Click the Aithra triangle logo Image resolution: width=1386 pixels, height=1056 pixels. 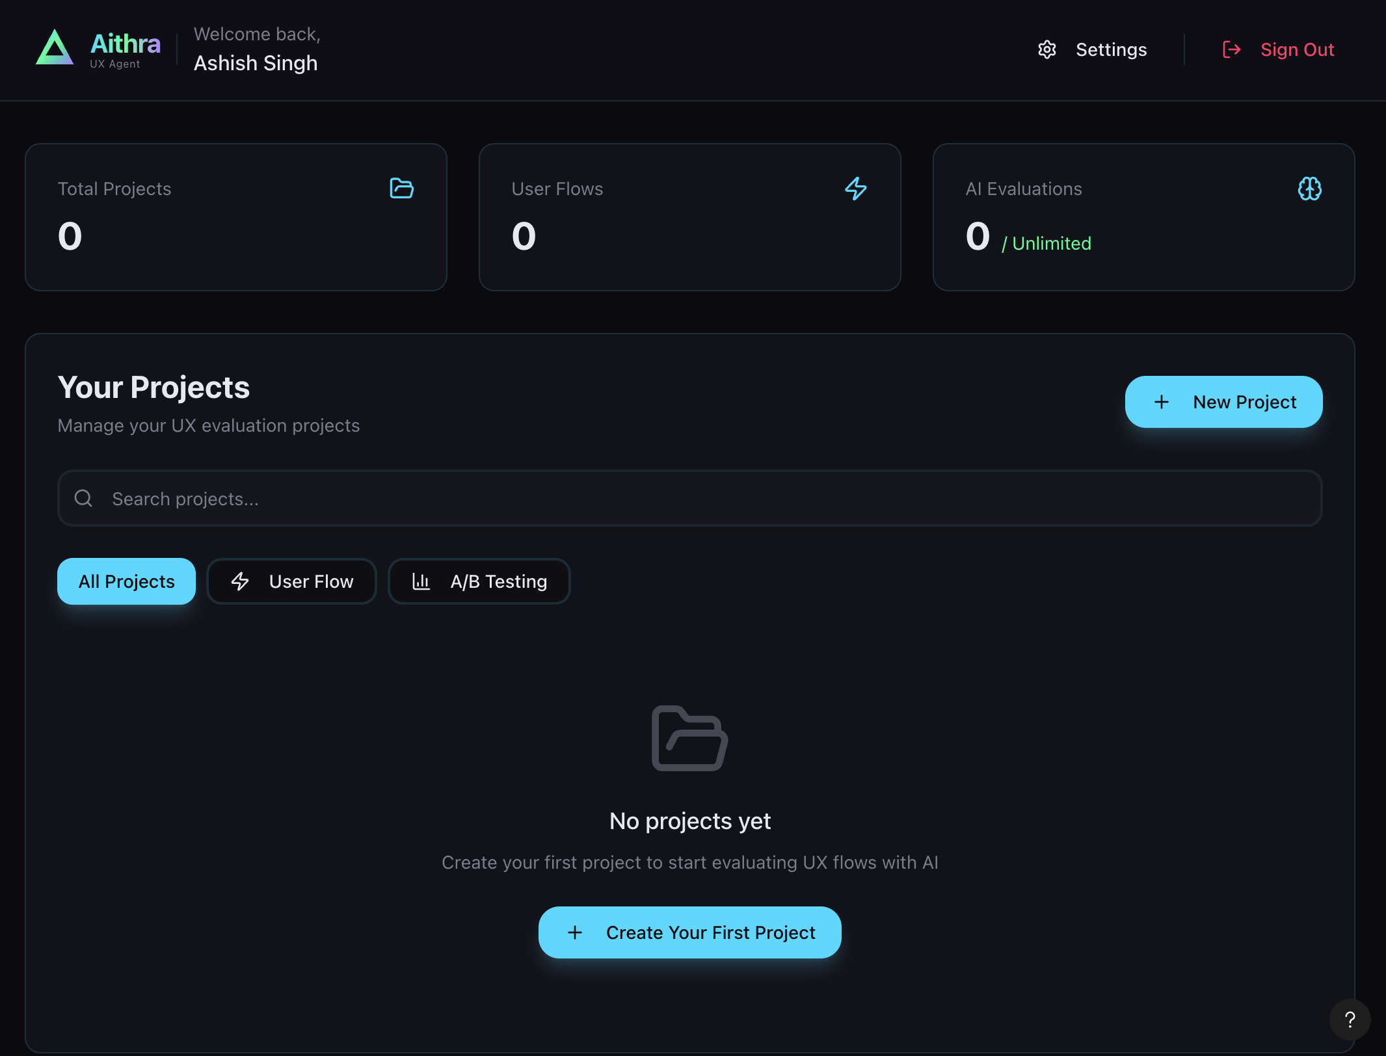(x=55, y=48)
